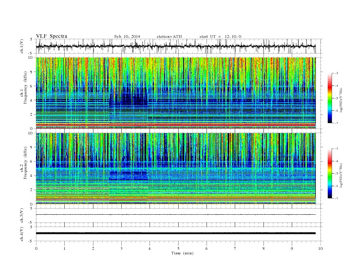The image size is (361, 279).
Task: Click the "10" tick on the time axis
Action: 320,248
